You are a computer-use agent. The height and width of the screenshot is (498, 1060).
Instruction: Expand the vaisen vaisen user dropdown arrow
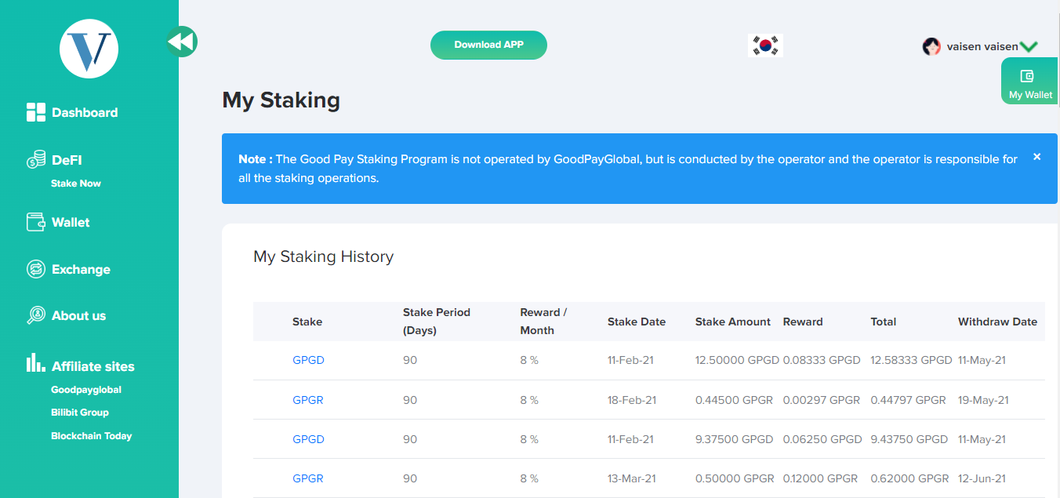coord(1029,47)
